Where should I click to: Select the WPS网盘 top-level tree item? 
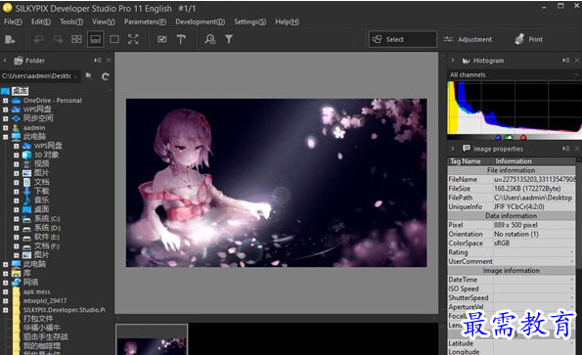(x=37, y=110)
